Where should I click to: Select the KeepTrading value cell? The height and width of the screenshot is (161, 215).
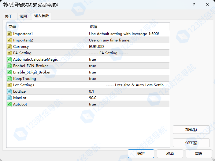click(128, 79)
